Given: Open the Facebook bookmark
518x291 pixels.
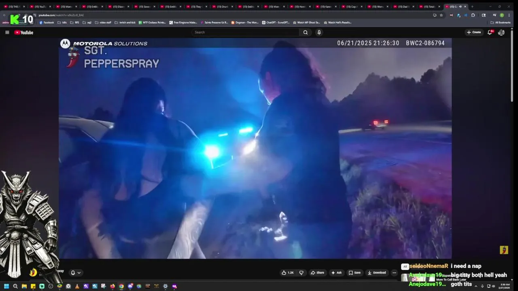Looking at the screenshot, I should [47, 23].
